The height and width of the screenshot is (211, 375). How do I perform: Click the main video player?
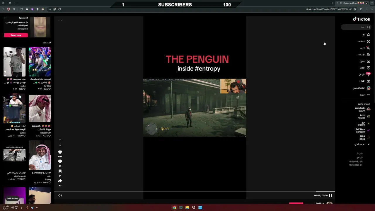tap(195, 108)
